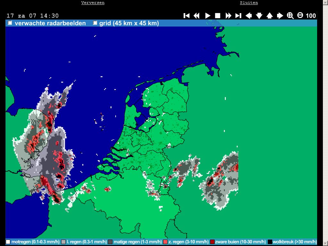Click the vertical scrollbar on right

pyautogui.click(x=325, y=123)
